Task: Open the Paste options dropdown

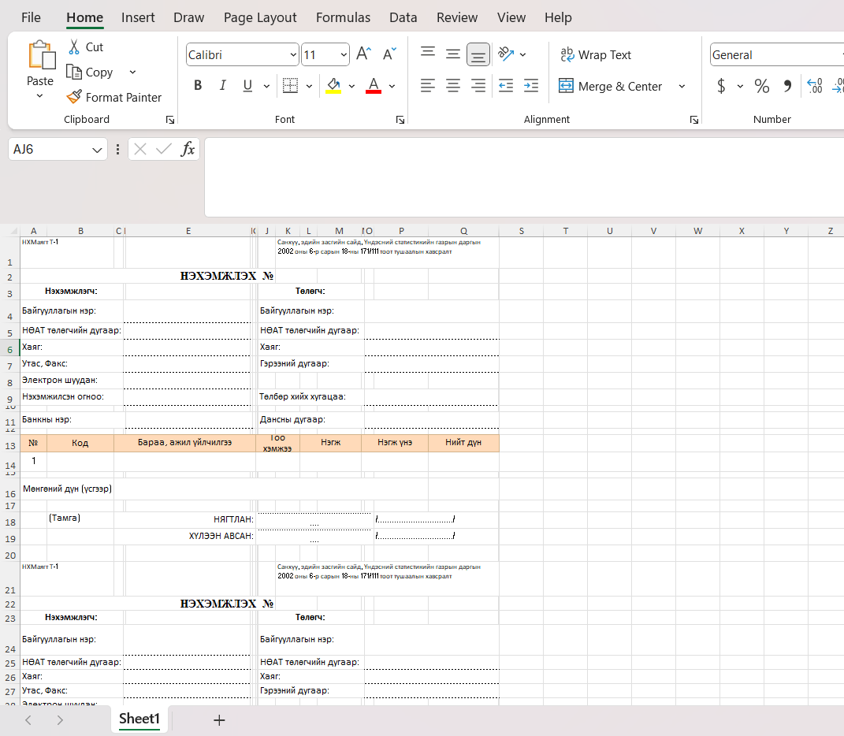Action: click(x=40, y=96)
